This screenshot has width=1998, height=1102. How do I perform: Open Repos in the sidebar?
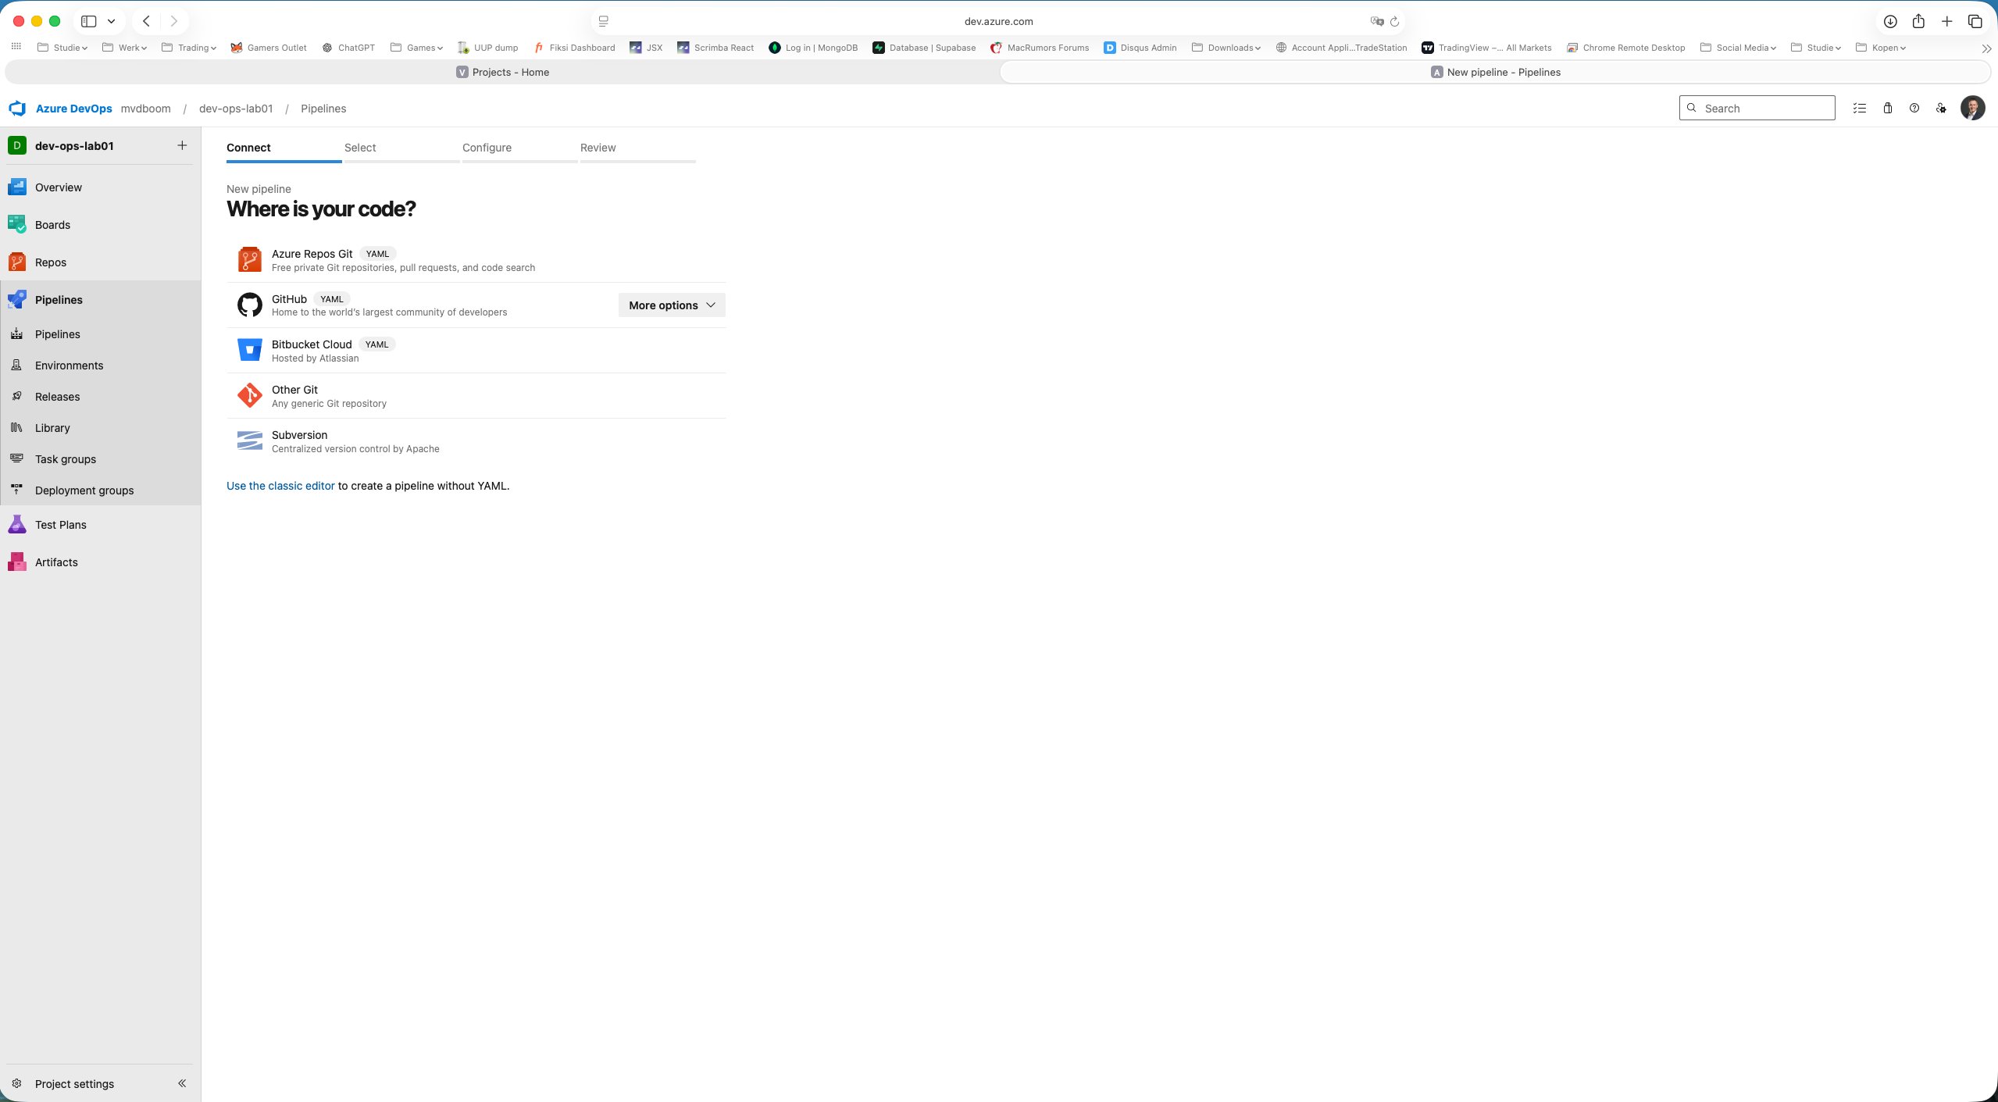click(x=51, y=262)
